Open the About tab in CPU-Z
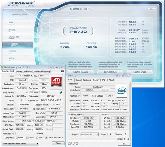This screenshot has height=147, width=165. pyautogui.click(x=111, y=80)
